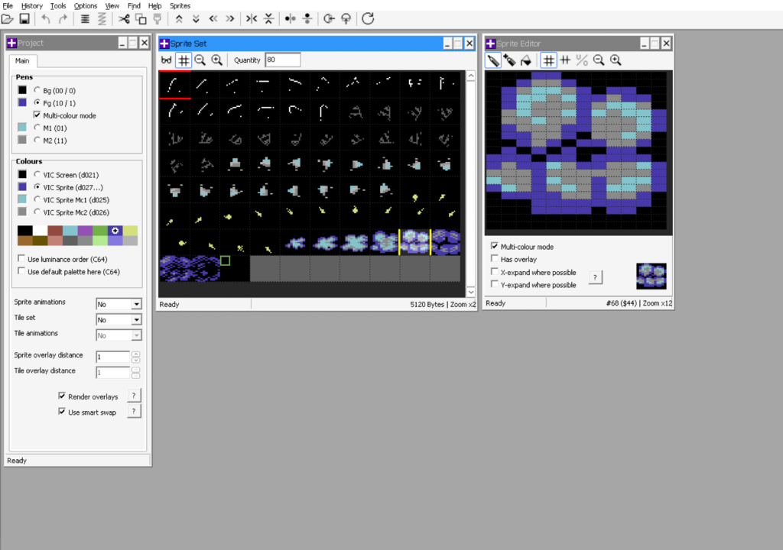Image resolution: width=783 pixels, height=550 pixels.
Task: Click the undo arrow in main toolbar
Action: (46, 18)
